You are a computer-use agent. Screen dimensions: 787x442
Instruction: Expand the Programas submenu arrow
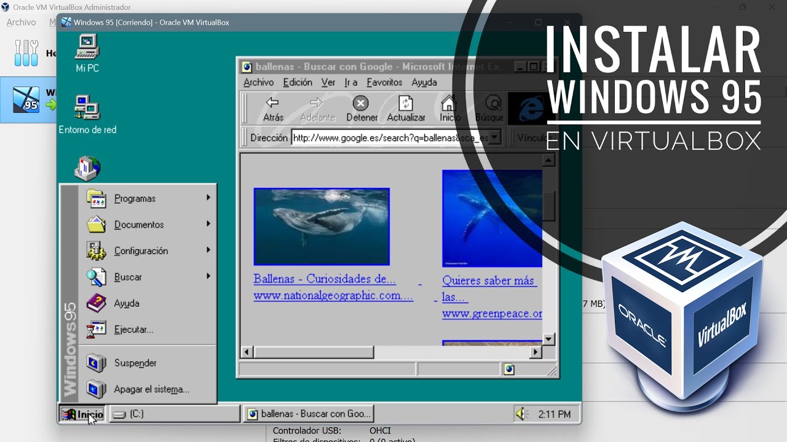[x=208, y=198]
